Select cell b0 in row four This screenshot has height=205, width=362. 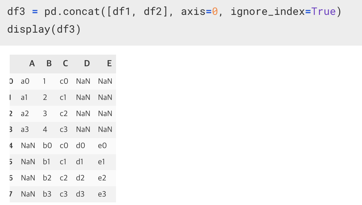(47, 146)
